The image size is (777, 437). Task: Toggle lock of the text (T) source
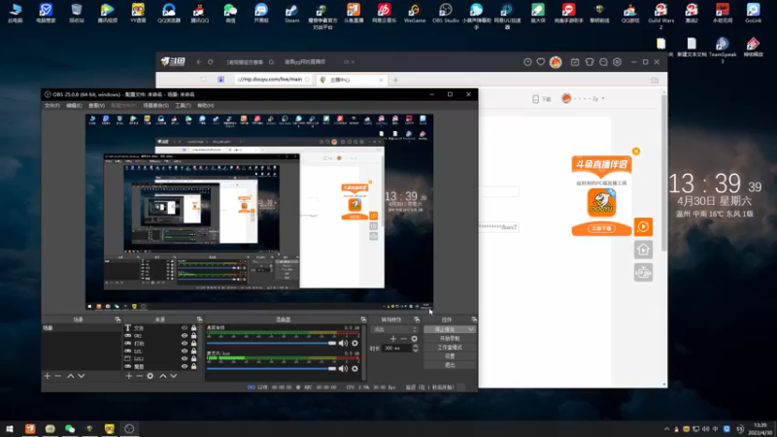point(193,328)
